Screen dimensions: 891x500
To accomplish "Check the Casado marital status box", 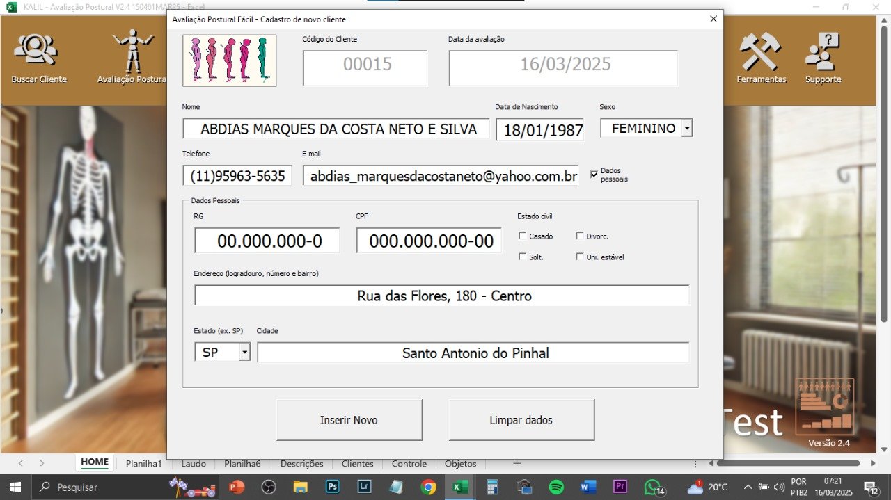I will pyautogui.click(x=523, y=236).
